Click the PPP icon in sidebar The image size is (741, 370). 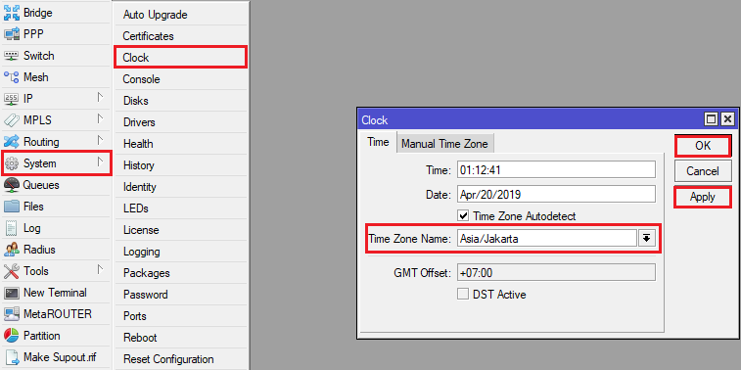(x=12, y=34)
